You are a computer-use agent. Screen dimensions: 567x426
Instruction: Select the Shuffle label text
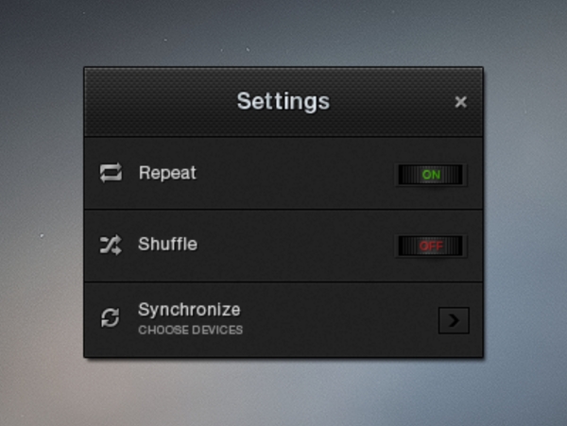pyautogui.click(x=168, y=245)
